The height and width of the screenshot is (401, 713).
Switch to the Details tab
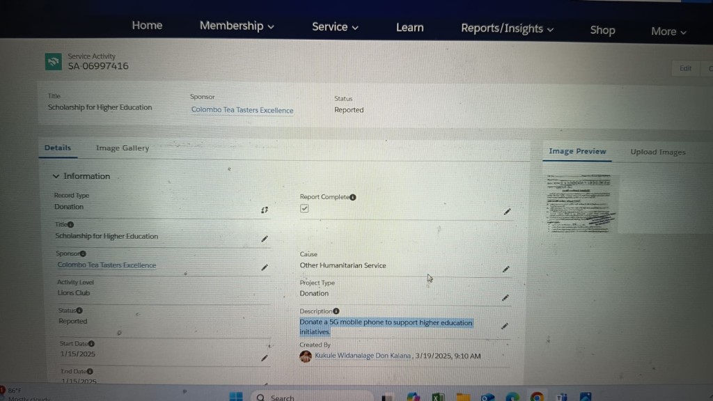coord(58,148)
